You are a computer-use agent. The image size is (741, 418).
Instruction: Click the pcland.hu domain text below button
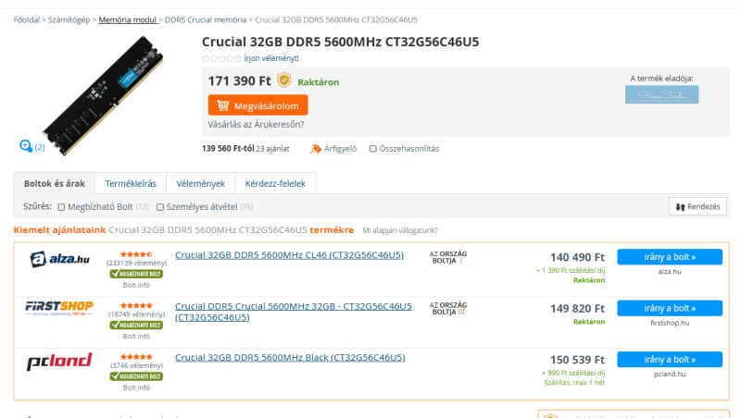tap(670, 375)
